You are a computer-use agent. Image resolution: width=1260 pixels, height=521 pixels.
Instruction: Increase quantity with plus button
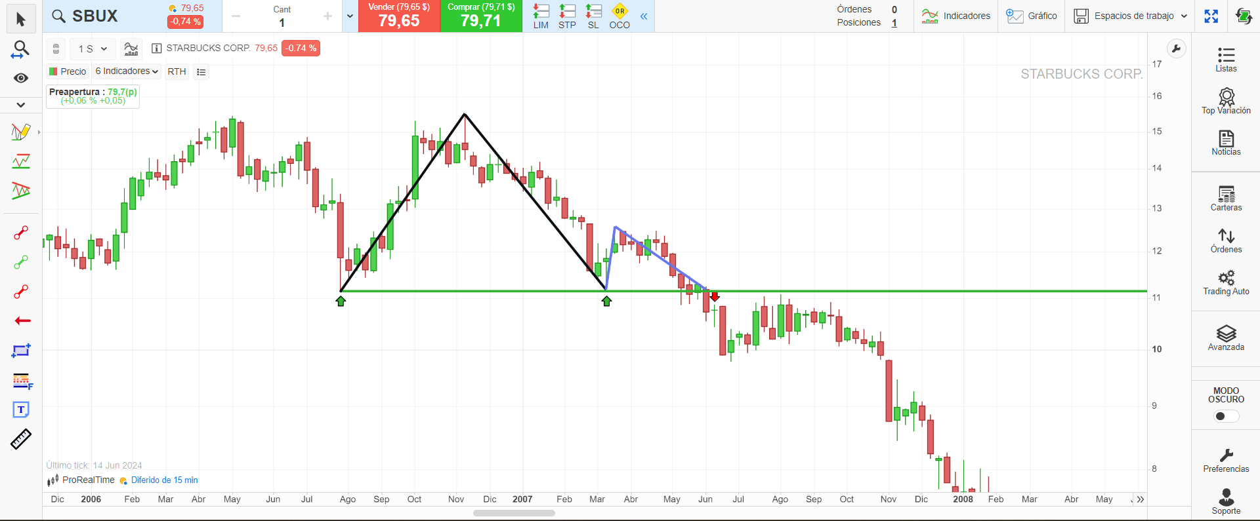327,16
